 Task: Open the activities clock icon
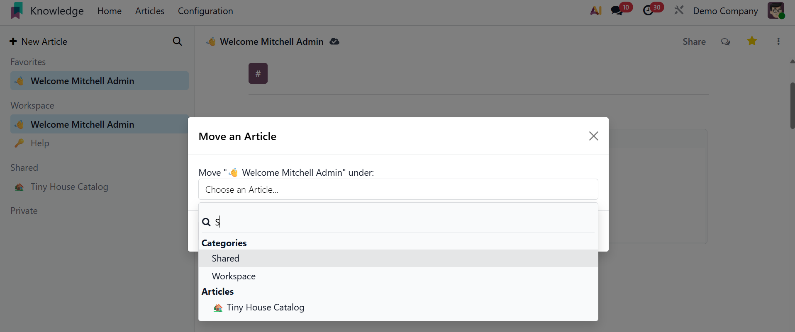coord(648,11)
